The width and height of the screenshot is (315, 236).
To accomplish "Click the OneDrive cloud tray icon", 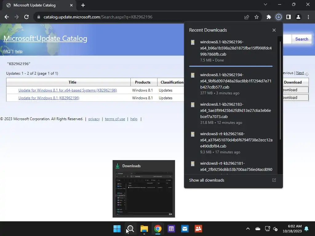I will point(258,229).
